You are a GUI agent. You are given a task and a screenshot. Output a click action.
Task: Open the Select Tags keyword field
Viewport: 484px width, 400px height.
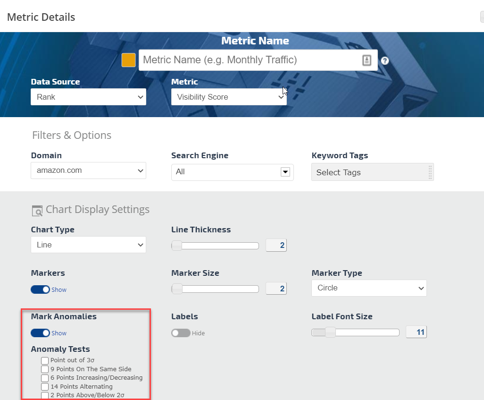tap(368, 172)
